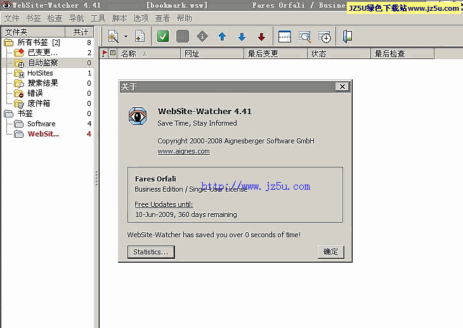Viewport: 463px width, 328px height.
Task: Click the 共计 column header
Action: 79,32
